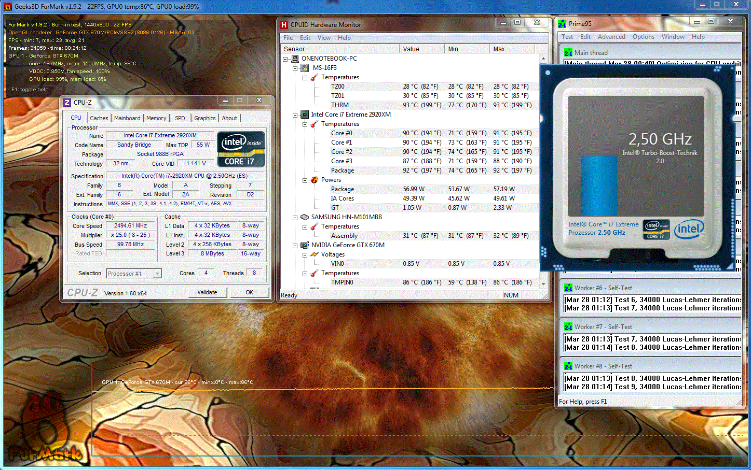The height and width of the screenshot is (470, 751).
Task: Click the Prime95 Main thread window icon
Action: point(568,52)
